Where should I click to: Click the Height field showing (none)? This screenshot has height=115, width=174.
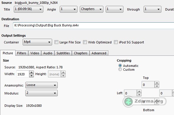[54, 74]
